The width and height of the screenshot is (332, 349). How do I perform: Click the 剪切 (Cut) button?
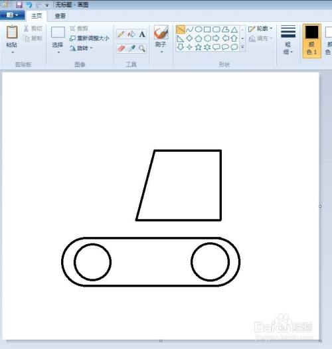point(33,29)
